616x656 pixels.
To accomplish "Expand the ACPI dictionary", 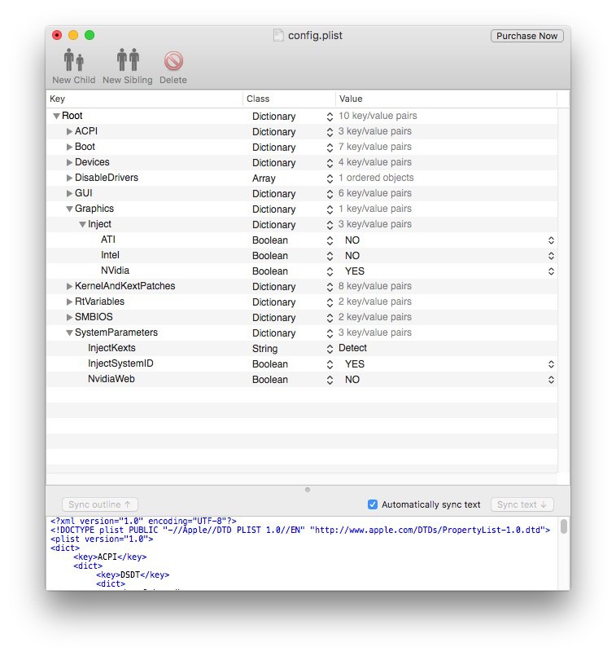I will pos(69,132).
